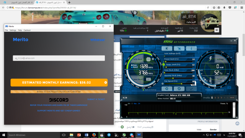This screenshot has height=138, width=245.
Task: Open Afterburner information button
Action: (x=191, y=48)
